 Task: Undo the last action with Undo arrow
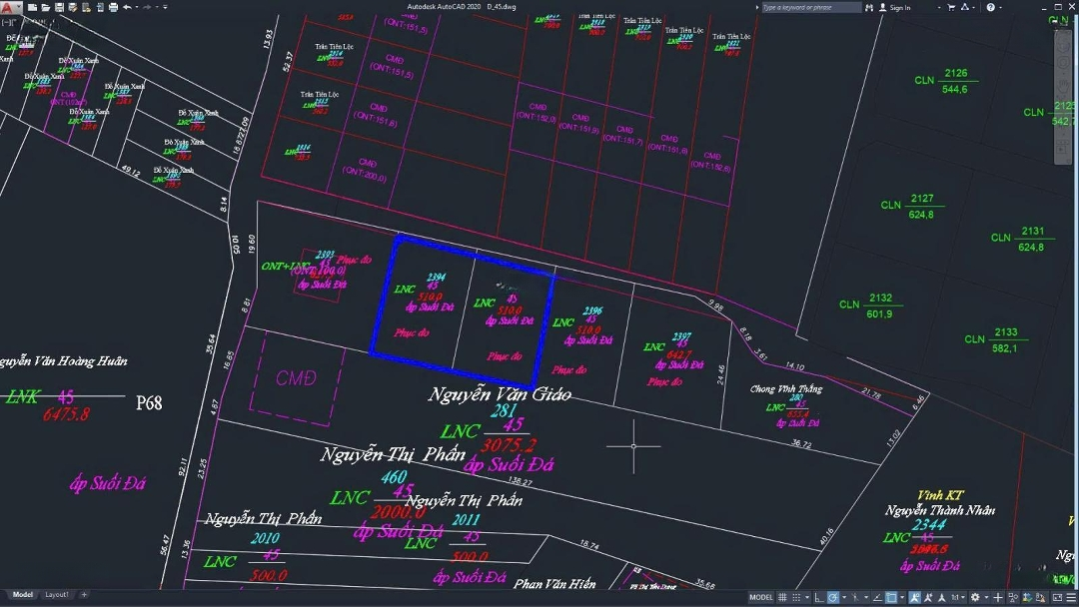(127, 7)
